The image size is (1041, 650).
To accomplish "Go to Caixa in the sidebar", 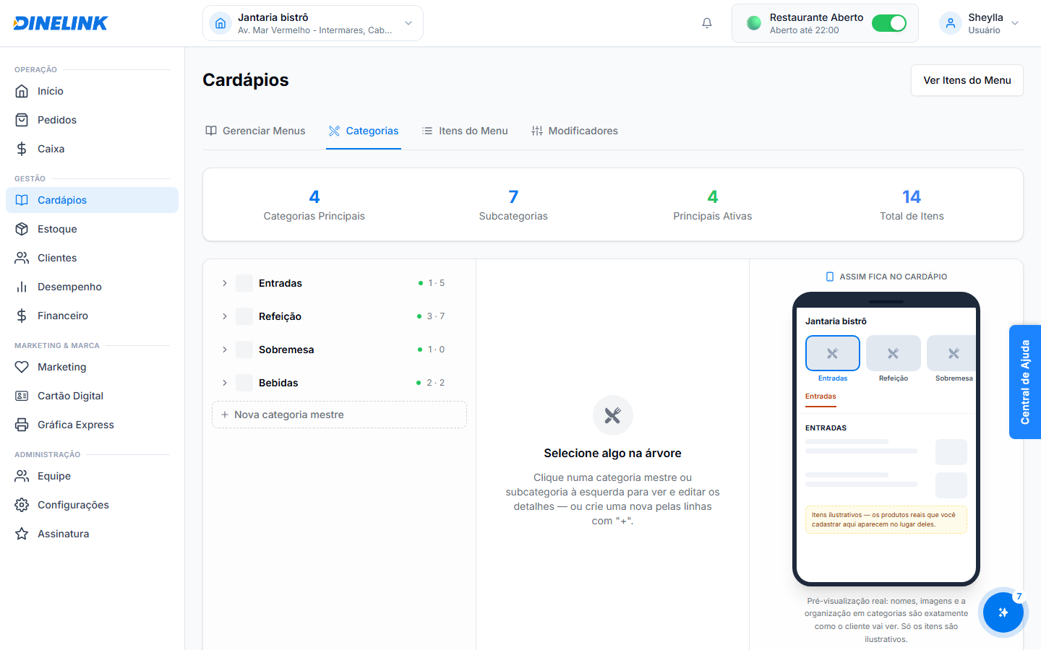I will click(92, 149).
